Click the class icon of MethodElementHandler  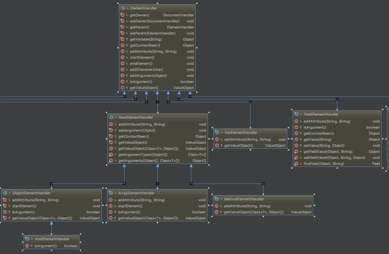(217, 199)
